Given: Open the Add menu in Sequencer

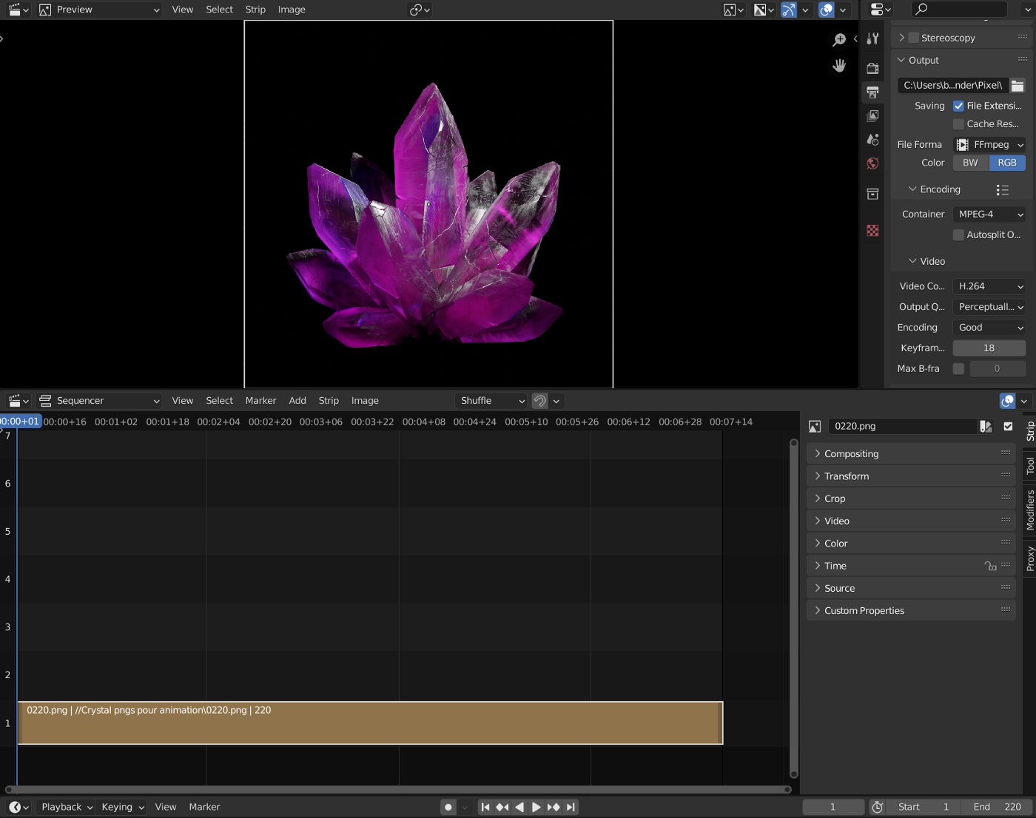Looking at the screenshot, I should (x=297, y=401).
